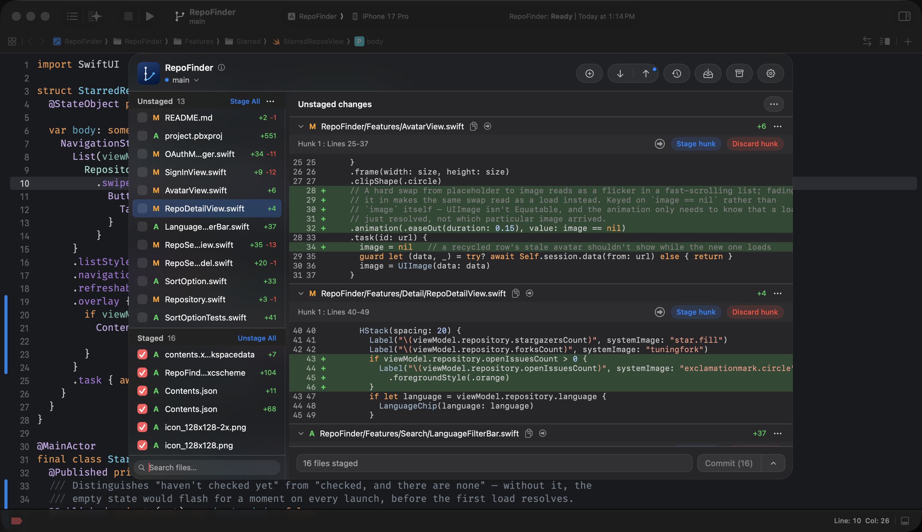The image size is (922, 532).
Task: Click the breakpoint tag in bottom bar
Action: point(16,521)
